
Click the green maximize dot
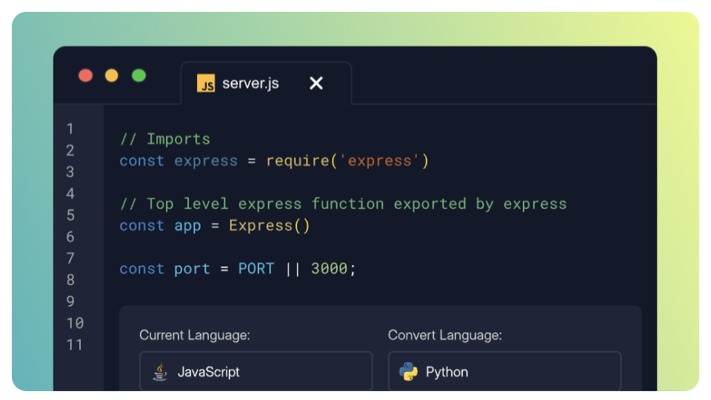(138, 76)
